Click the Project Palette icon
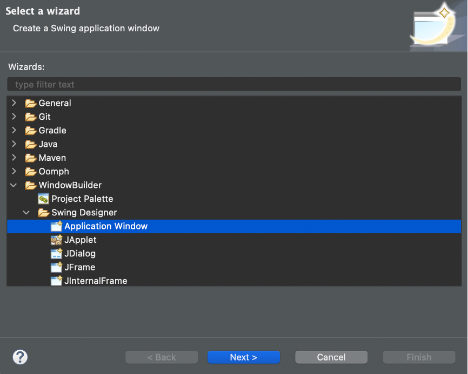This screenshot has height=374, width=468. tap(44, 199)
